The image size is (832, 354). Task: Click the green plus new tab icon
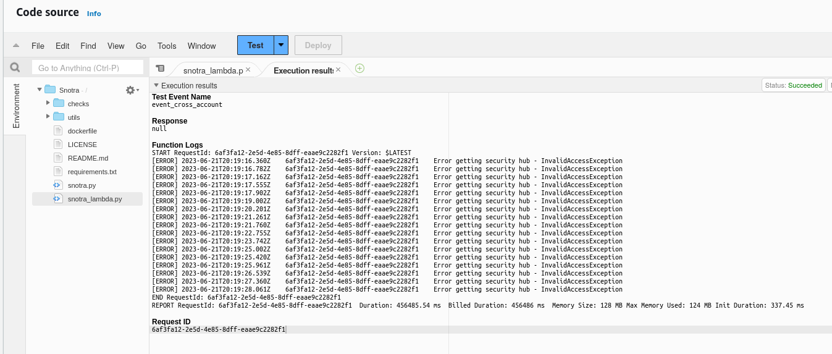tap(359, 69)
